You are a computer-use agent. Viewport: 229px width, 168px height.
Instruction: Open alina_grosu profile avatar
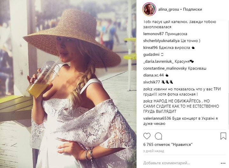coord(149,9)
